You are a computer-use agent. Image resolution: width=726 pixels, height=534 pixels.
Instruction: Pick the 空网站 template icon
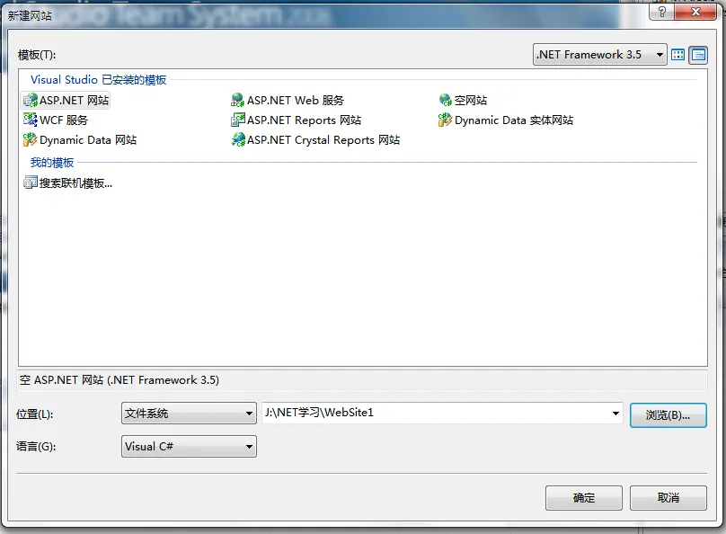445,100
